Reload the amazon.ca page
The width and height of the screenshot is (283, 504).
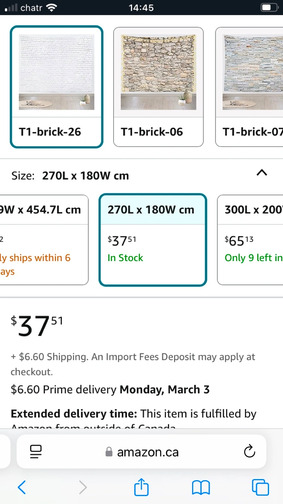[x=249, y=452]
